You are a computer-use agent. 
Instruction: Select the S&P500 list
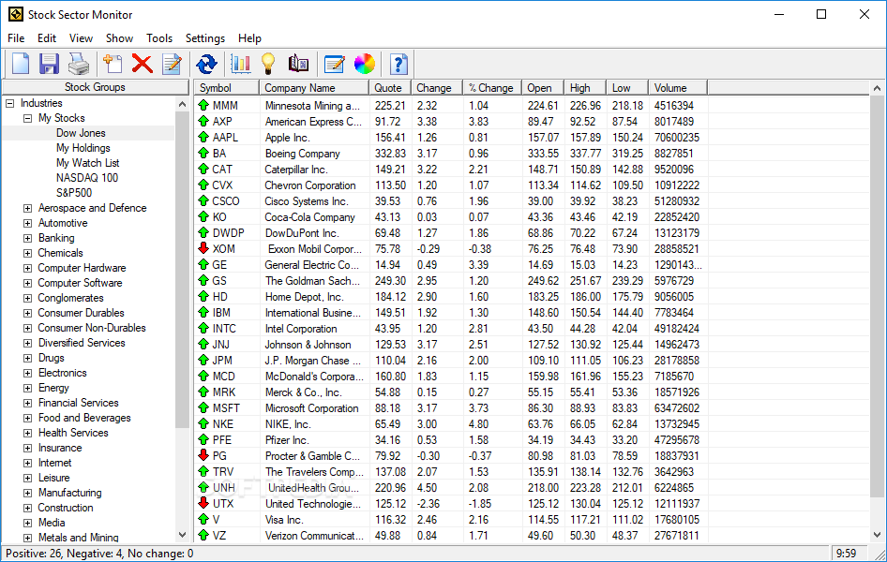pos(74,193)
